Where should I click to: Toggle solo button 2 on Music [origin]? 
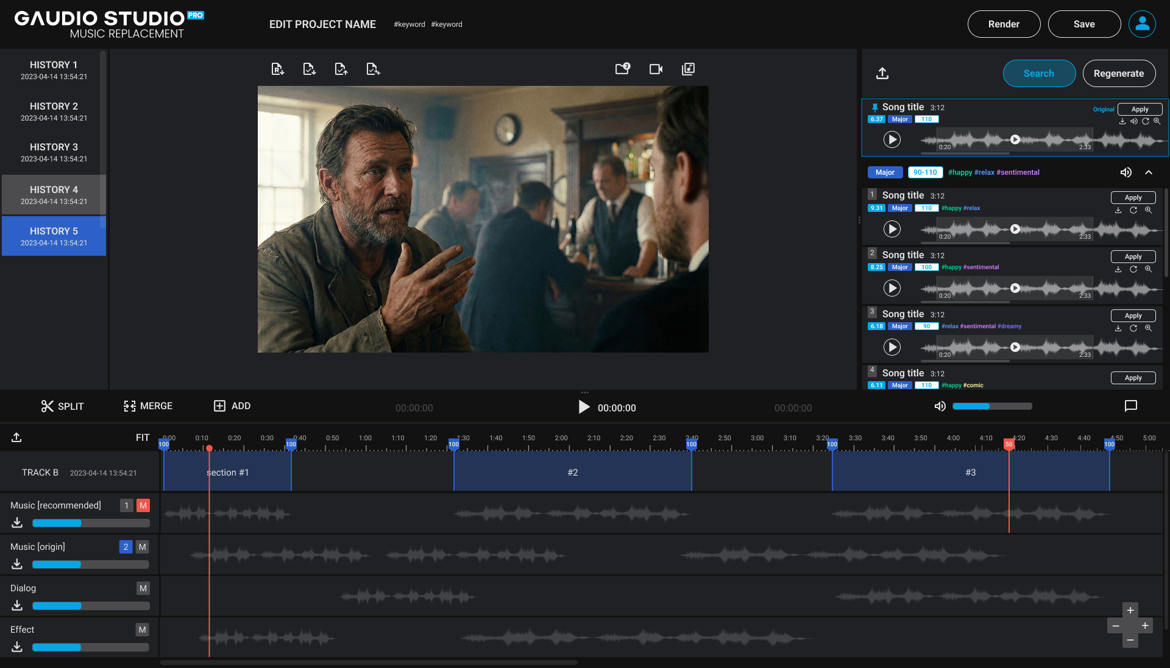point(126,547)
